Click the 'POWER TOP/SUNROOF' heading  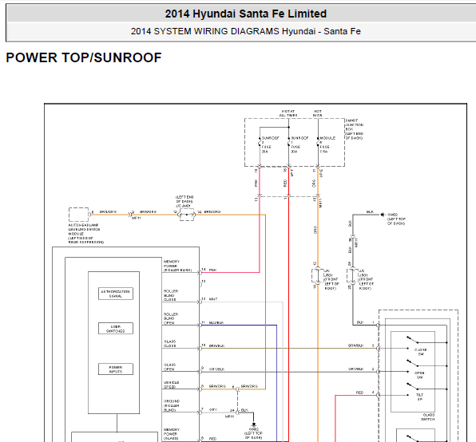[84, 57]
